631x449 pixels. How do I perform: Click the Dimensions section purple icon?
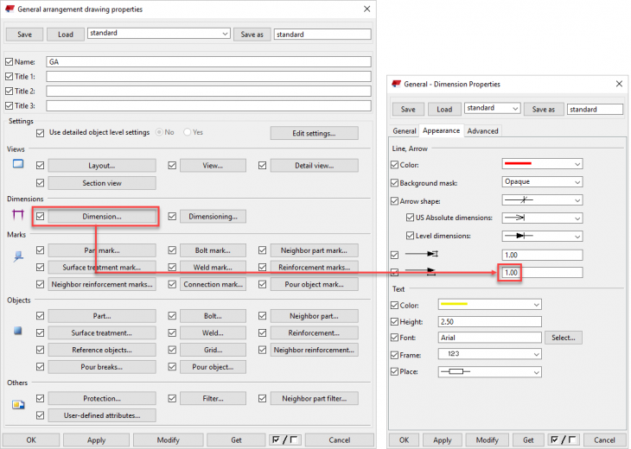point(18,215)
